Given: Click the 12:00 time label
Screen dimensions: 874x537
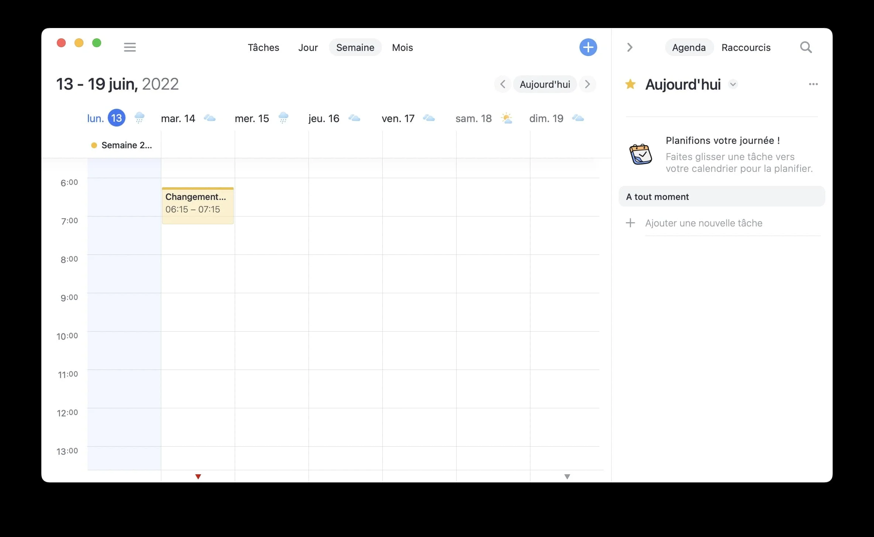Looking at the screenshot, I should click(x=67, y=412).
